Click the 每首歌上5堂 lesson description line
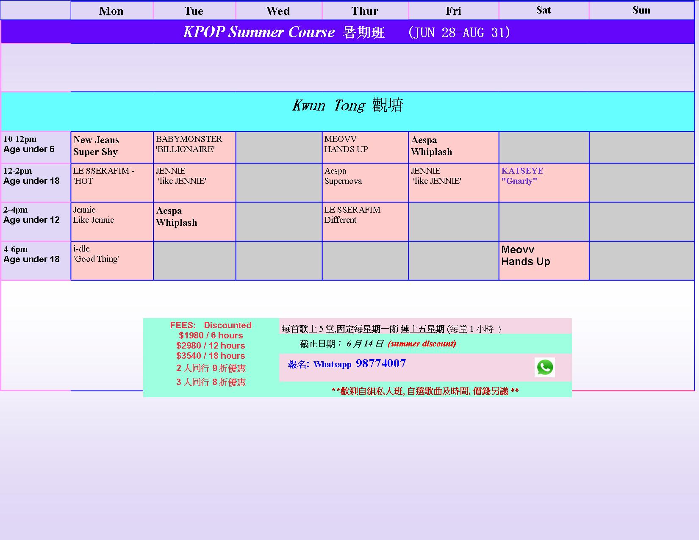Screen dimensions: 699x540 (391, 329)
